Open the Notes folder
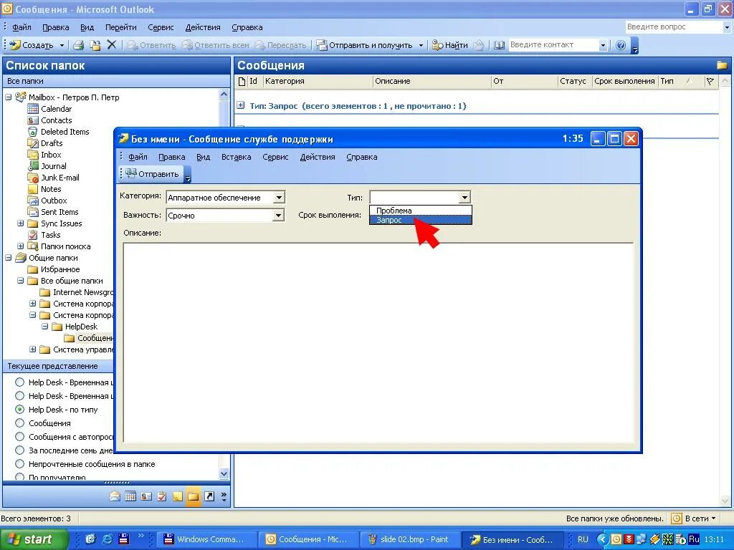This screenshot has width=734, height=550. point(51,189)
